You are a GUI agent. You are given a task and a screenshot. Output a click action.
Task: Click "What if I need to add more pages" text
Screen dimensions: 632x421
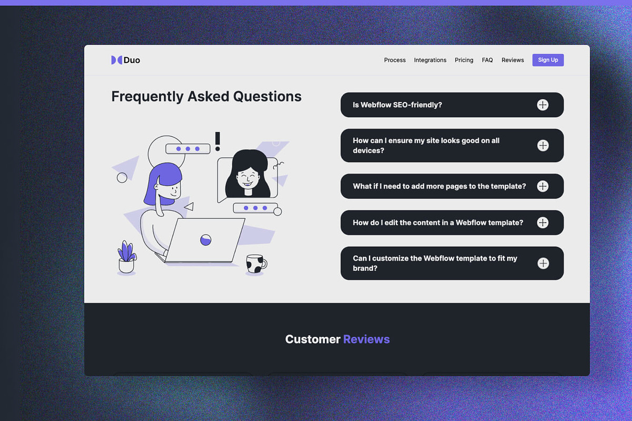(439, 186)
